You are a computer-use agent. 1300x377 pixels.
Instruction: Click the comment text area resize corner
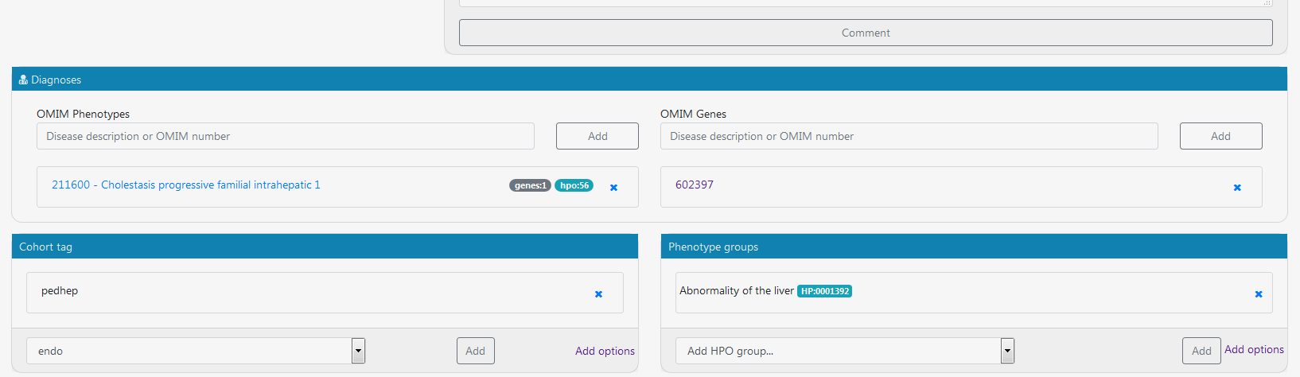1267,3
